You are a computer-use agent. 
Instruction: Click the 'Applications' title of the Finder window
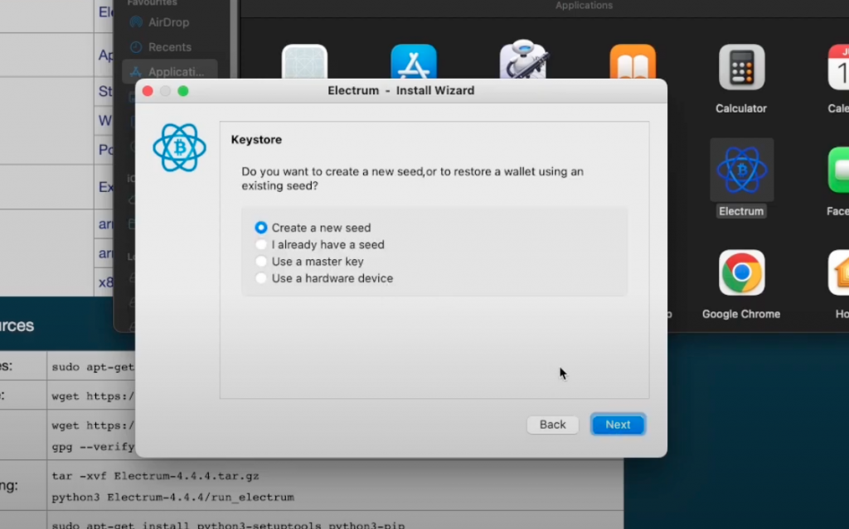[585, 6]
